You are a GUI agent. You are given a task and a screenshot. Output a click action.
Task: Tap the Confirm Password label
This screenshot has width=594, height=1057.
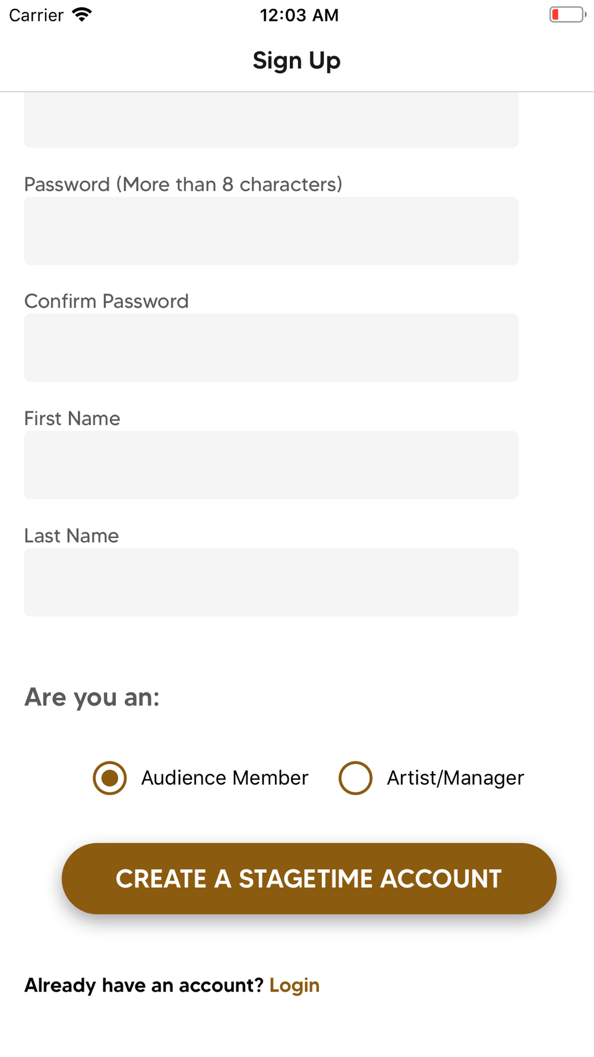point(106,301)
